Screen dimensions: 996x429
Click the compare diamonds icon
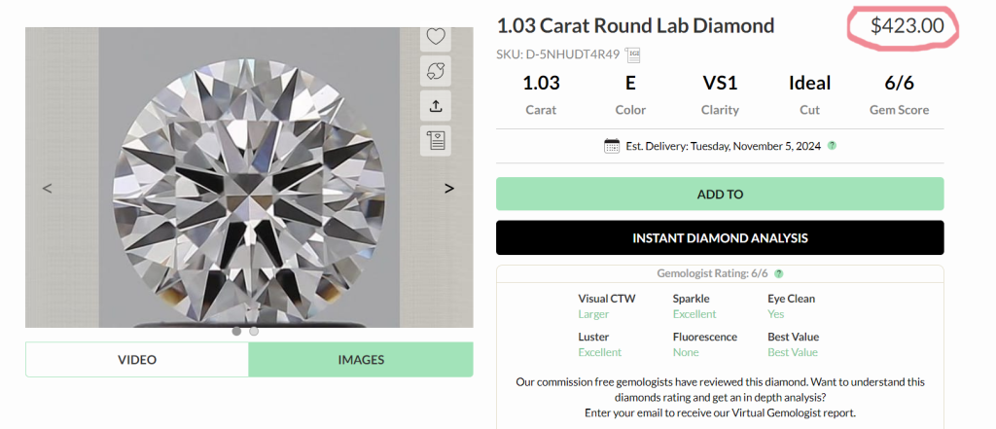tap(436, 71)
